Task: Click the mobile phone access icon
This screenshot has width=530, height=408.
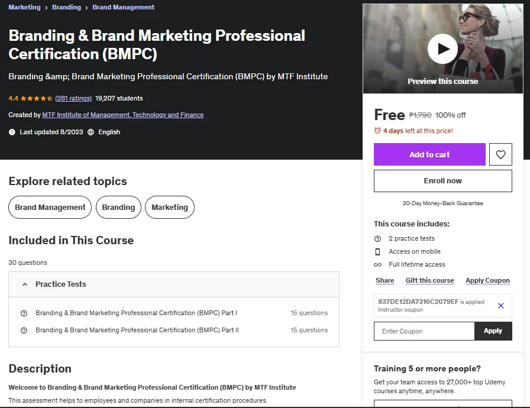Action: pos(377,252)
